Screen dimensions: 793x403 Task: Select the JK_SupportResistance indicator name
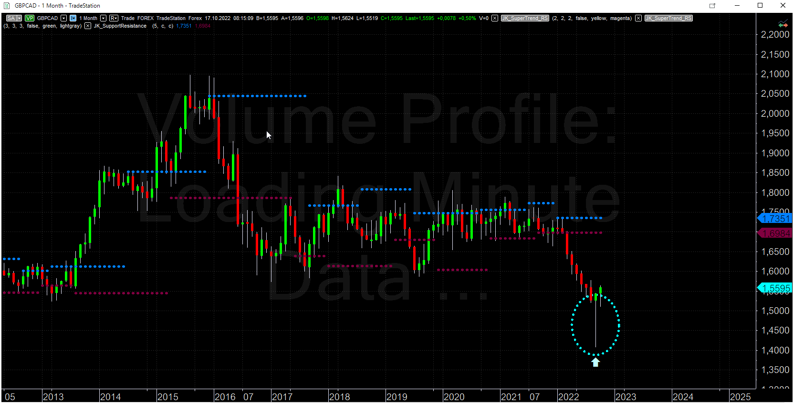coord(120,26)
